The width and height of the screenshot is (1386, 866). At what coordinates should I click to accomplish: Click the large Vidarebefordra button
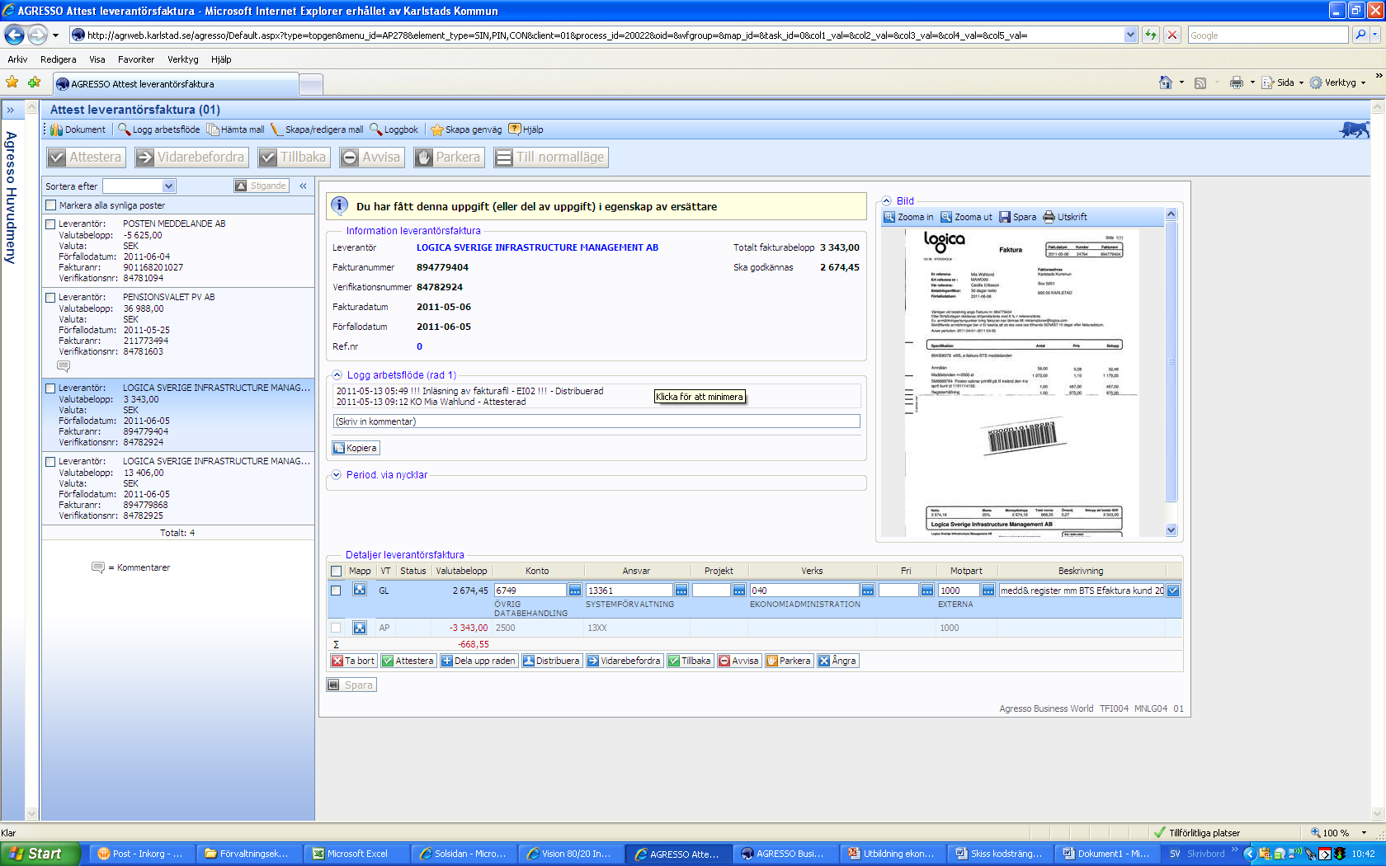tap(191, 157)
